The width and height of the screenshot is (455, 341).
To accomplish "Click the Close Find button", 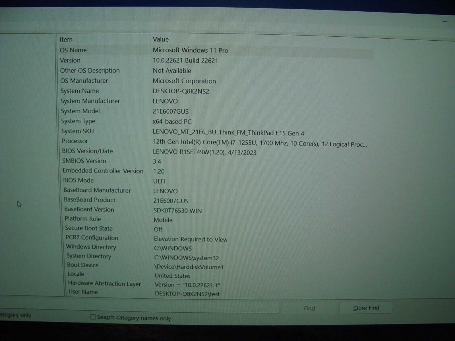I will [366, 308].
